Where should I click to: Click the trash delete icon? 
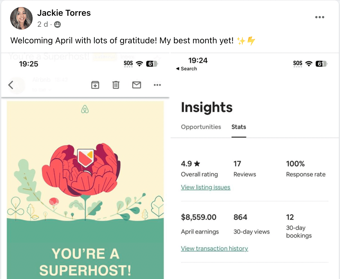point(116,85)
